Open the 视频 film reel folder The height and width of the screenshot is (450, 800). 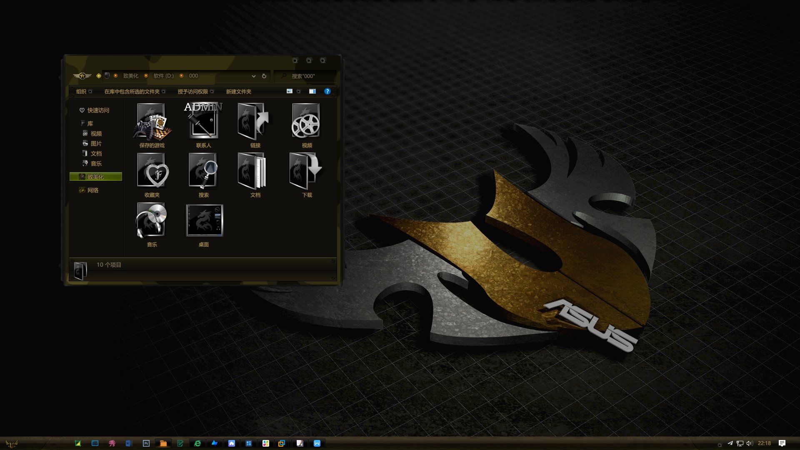pos(307,125)
